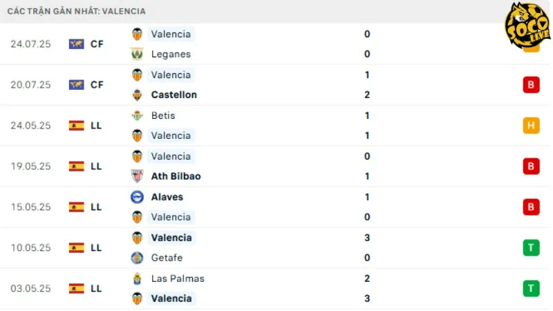Select the red B badge for Castellon match

[x=531, y=85]
